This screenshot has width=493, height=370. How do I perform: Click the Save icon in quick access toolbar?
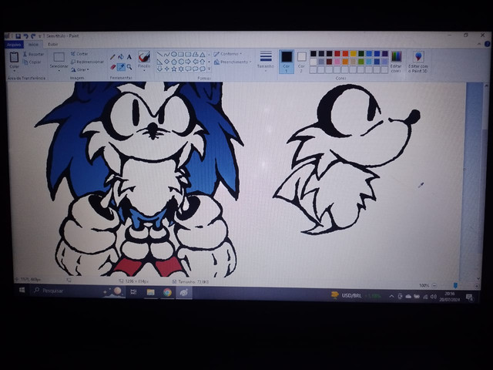(18, 36)
